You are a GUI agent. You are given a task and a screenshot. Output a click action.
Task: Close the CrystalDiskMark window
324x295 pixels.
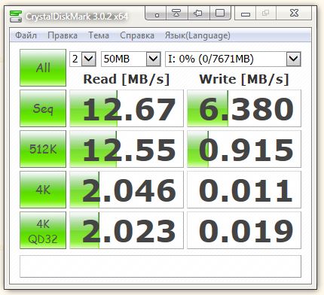(x=293, y=13)
